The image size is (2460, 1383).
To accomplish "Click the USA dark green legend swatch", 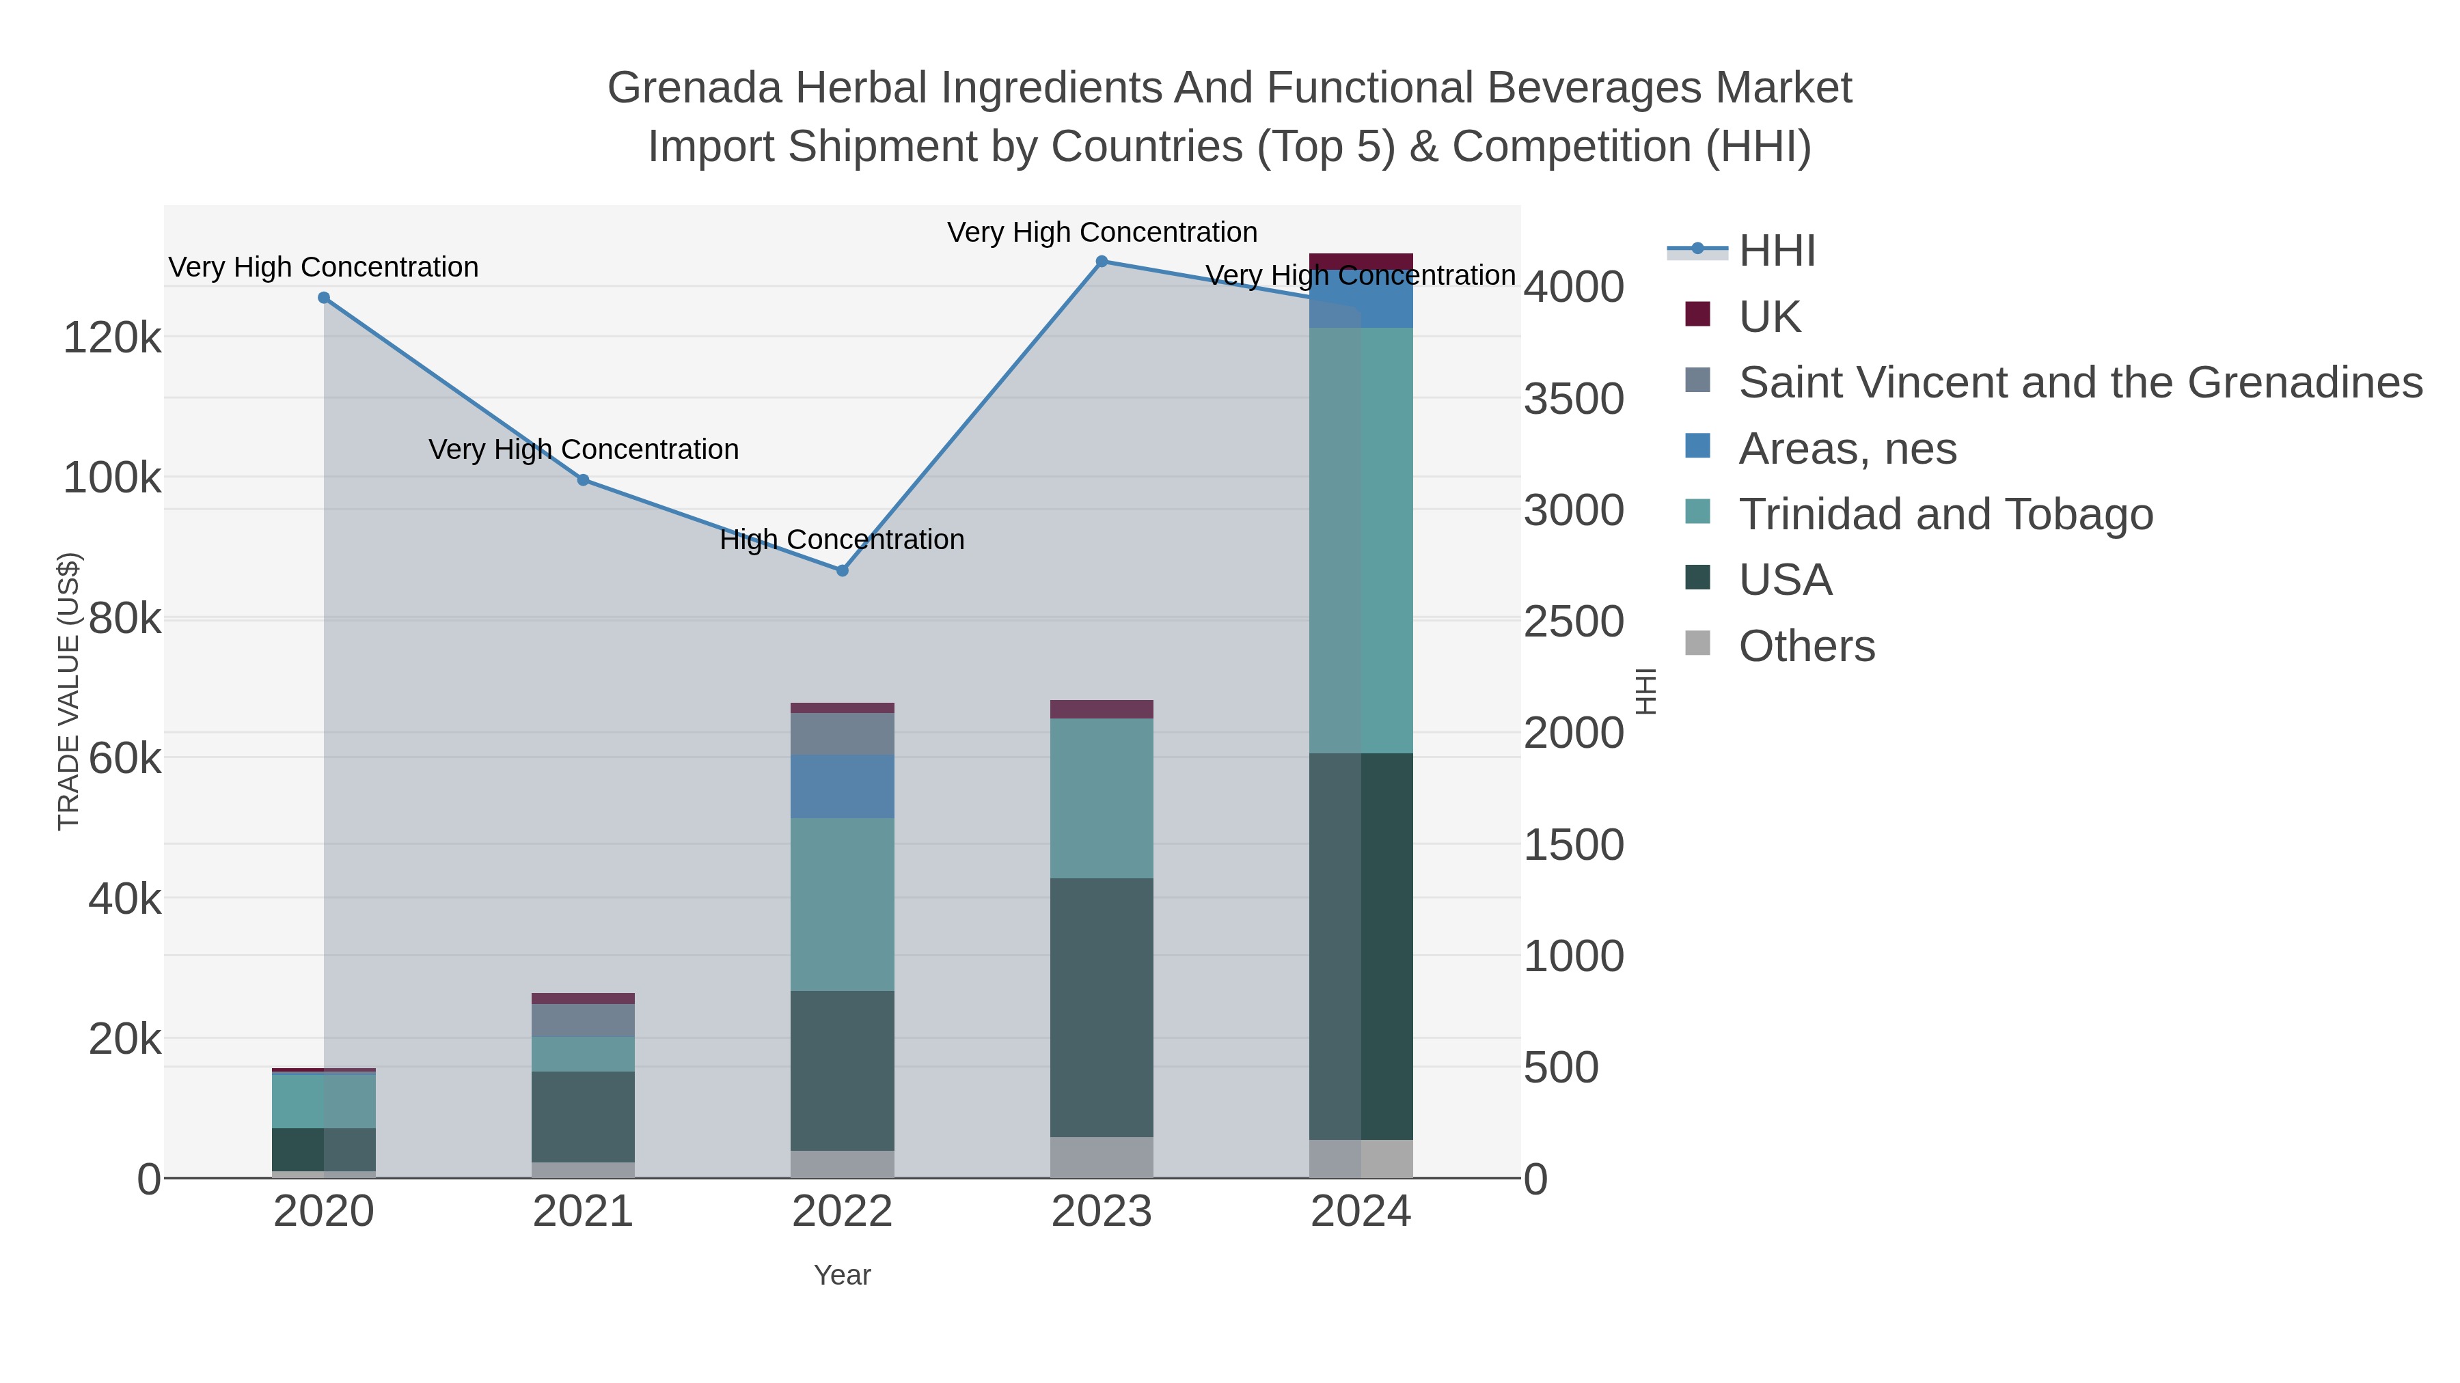I will tap(1698, 577).
